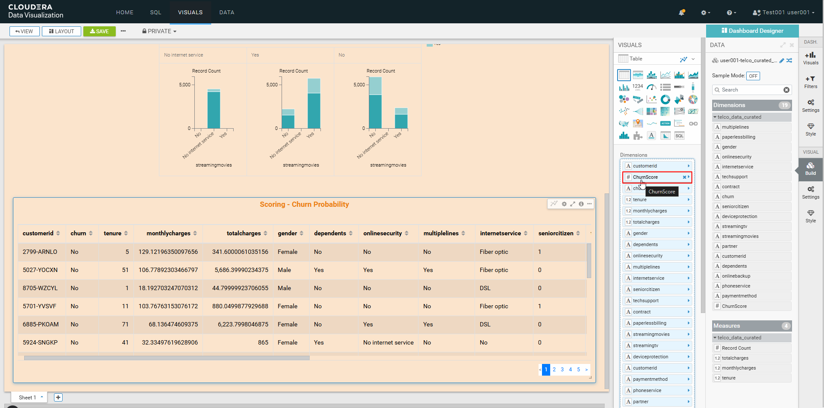Screen dimensions: 824x408
Task: Open Test001 user001 account menu
Action: point(784,13)
